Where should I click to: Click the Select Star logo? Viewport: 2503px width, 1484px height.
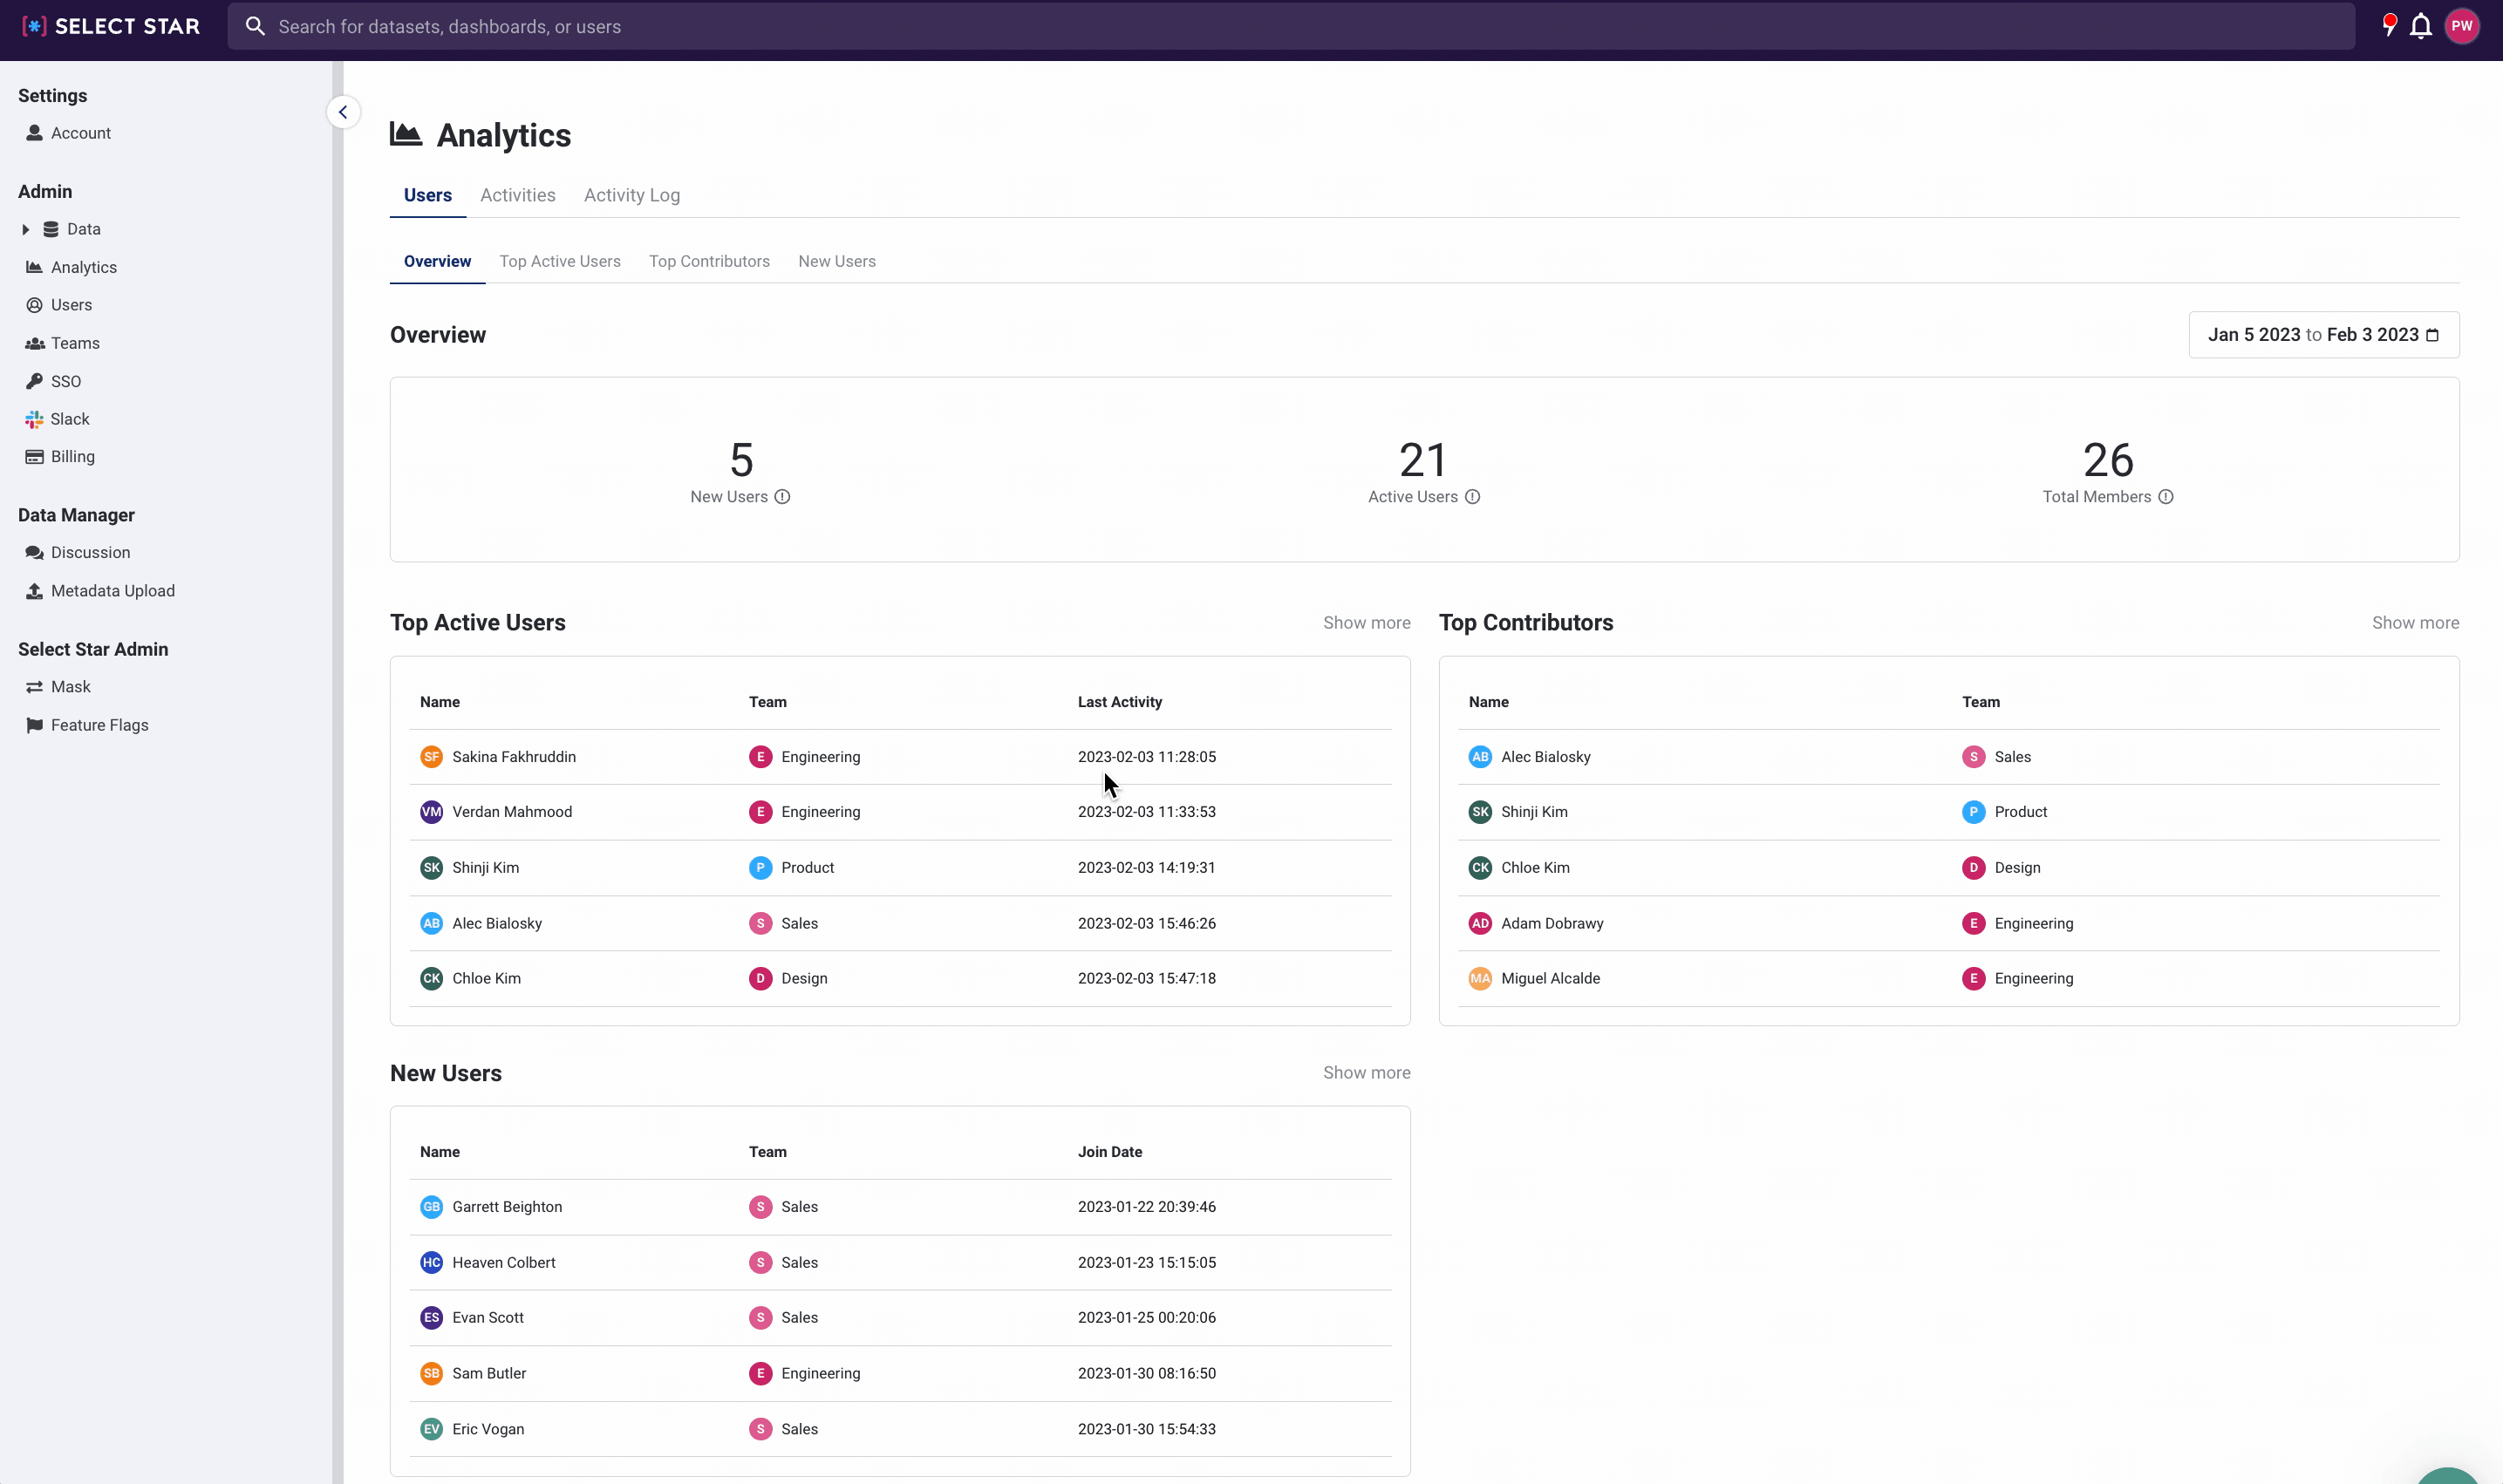(111, 27)
